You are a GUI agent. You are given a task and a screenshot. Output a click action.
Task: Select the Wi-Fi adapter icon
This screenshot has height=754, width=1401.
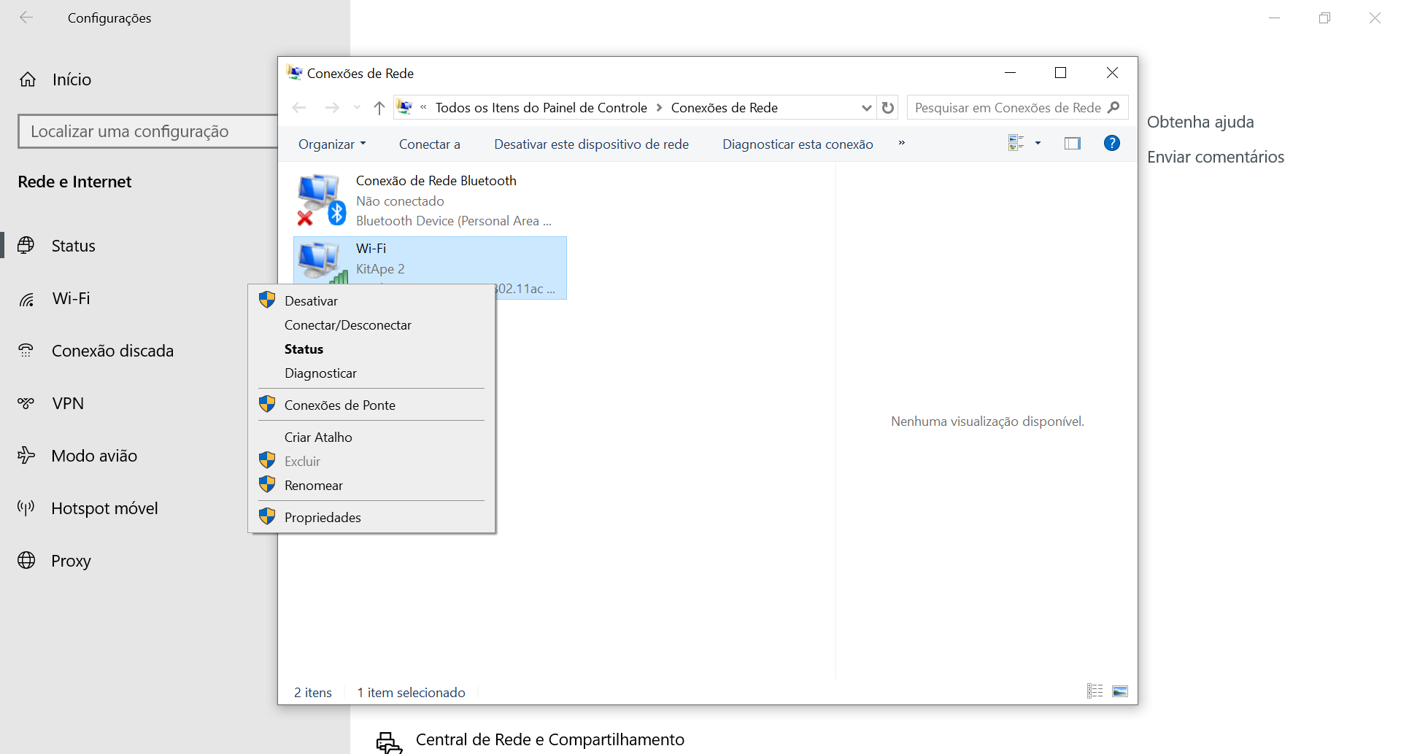[x=321, y=263]
